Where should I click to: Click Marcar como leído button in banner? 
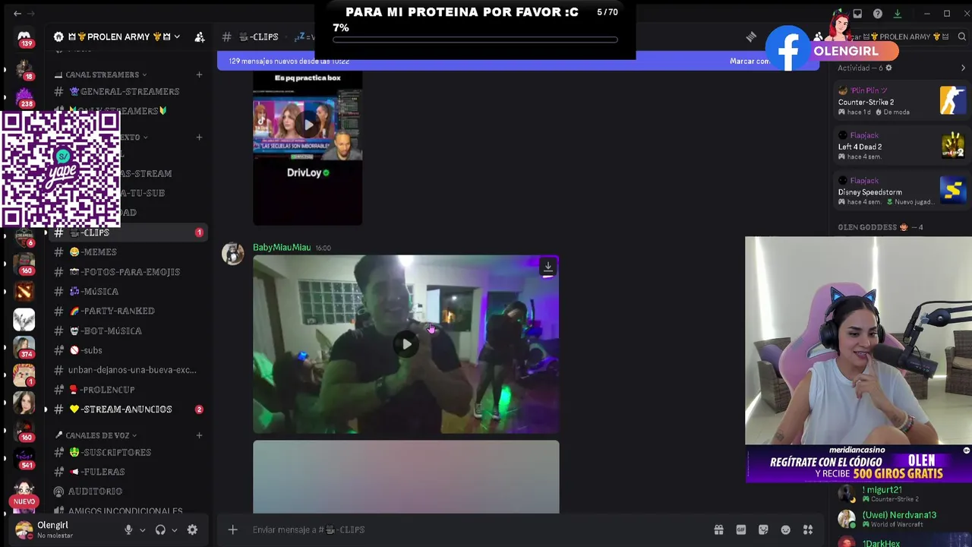(x=750, y=61)
